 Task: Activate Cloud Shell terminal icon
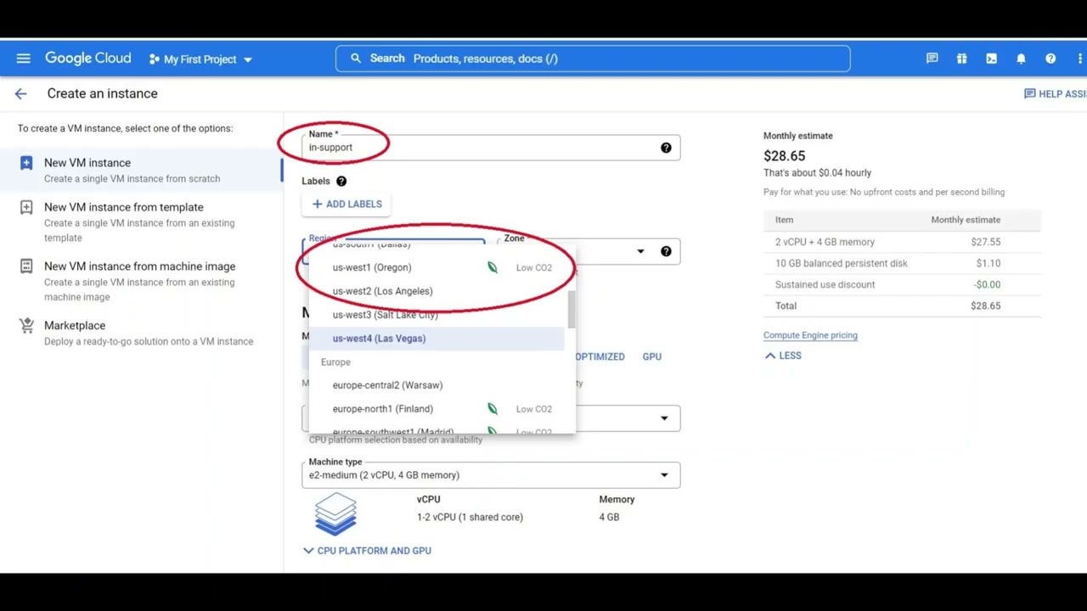tap(991, 59)
